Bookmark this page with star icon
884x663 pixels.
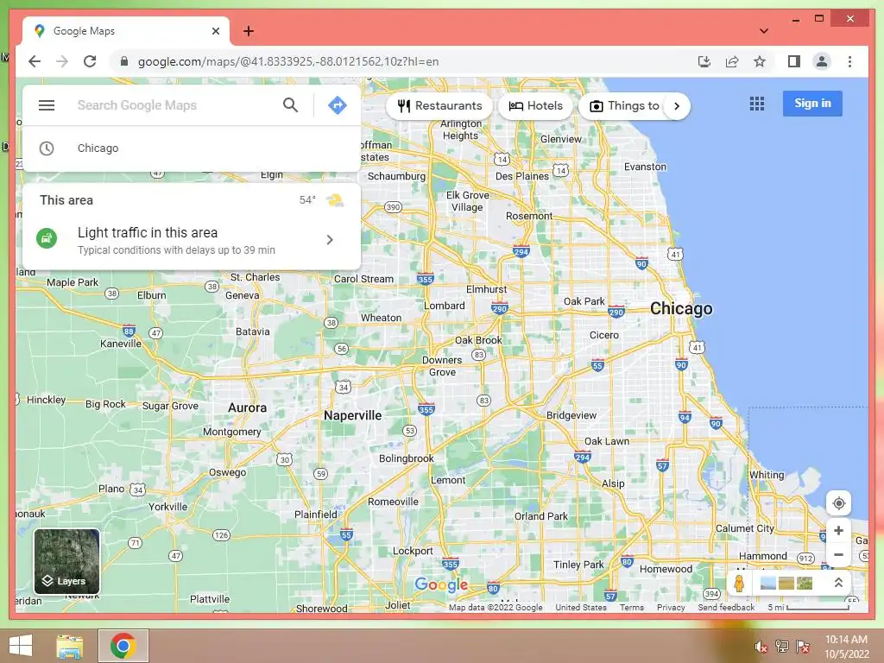[760, 61]
